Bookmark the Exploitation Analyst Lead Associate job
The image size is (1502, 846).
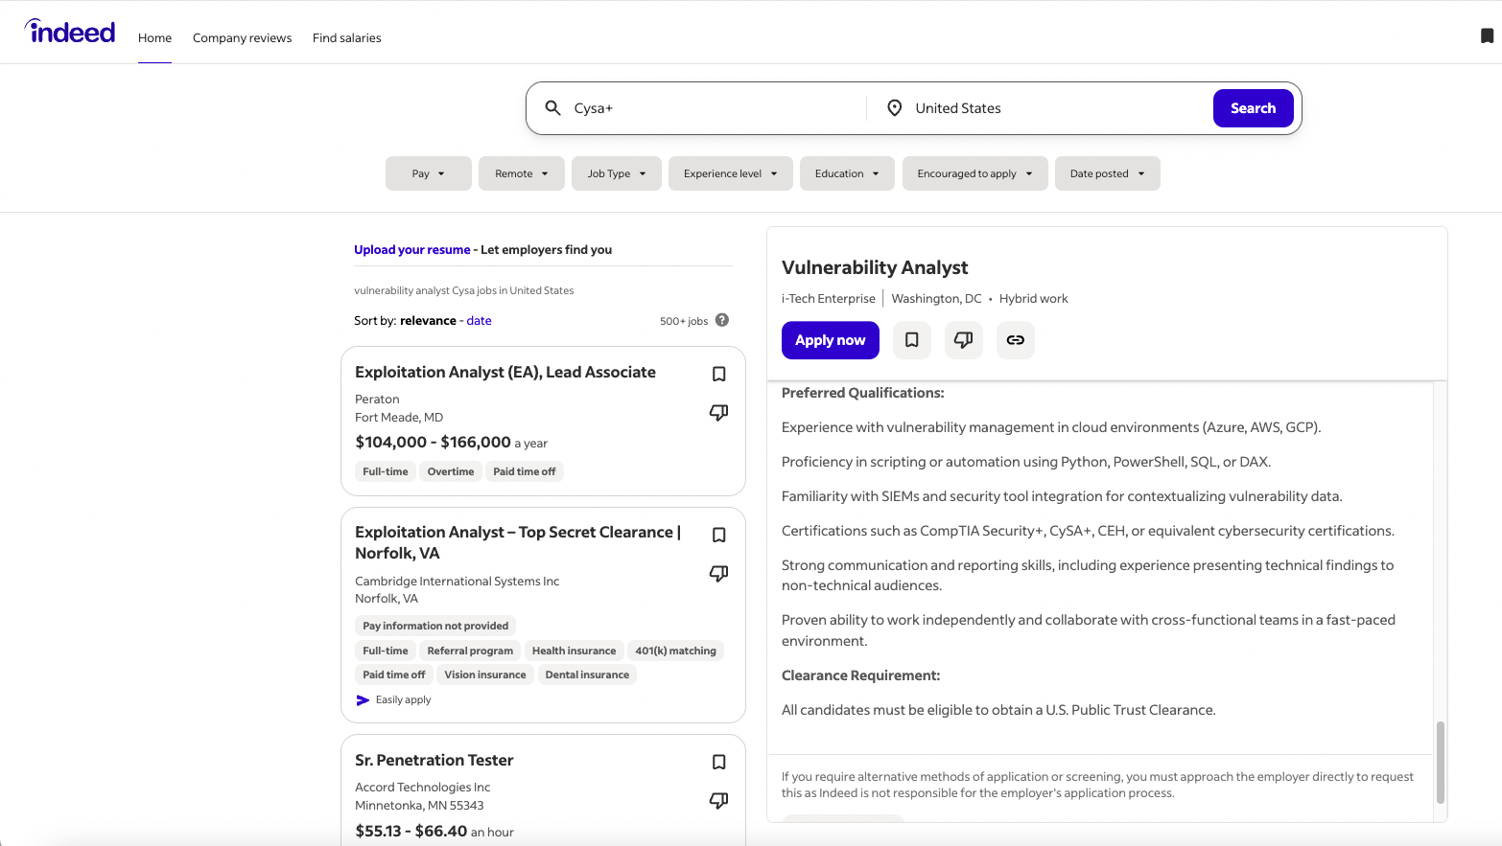pyautogui.click(x=718, y=374)
